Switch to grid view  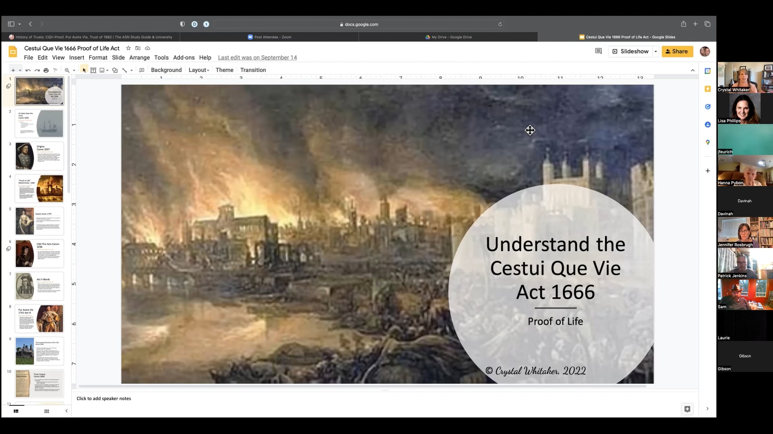coord(47,411)
